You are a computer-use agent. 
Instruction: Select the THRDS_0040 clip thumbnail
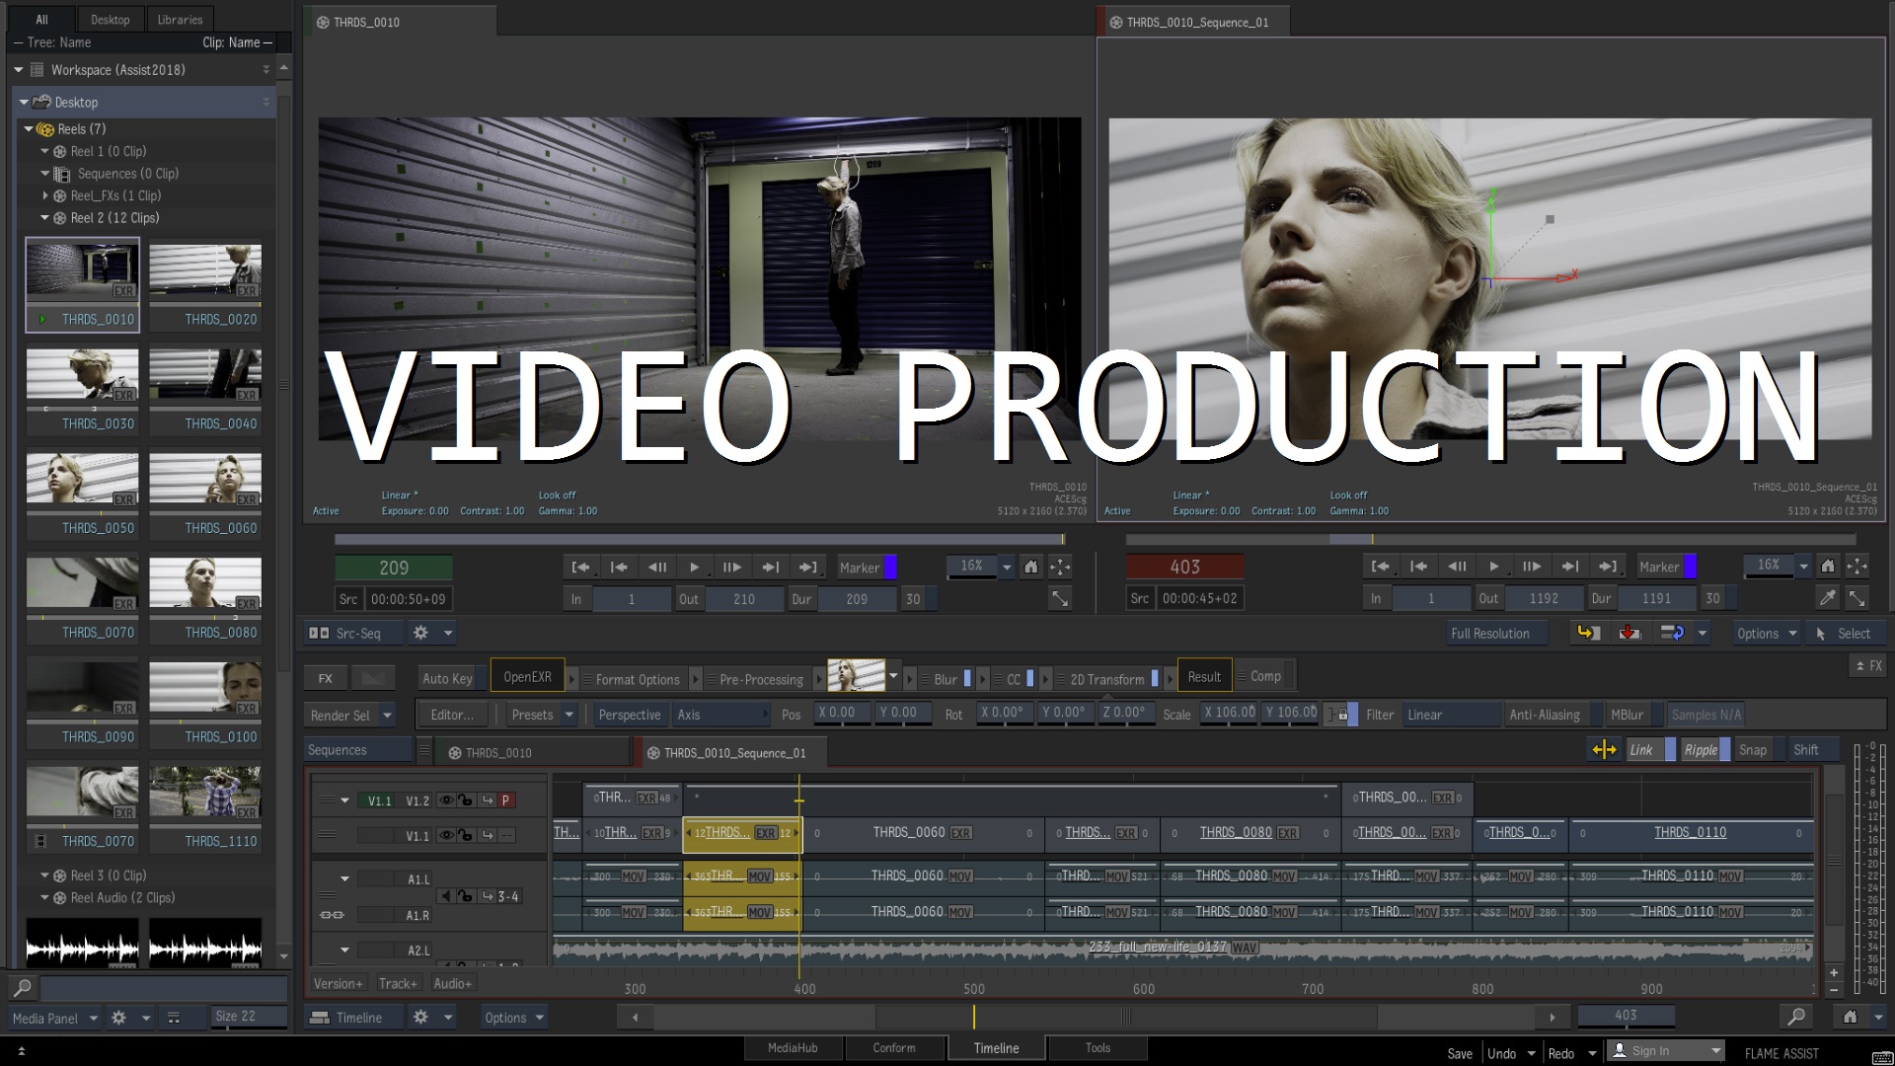coord(205,375)
